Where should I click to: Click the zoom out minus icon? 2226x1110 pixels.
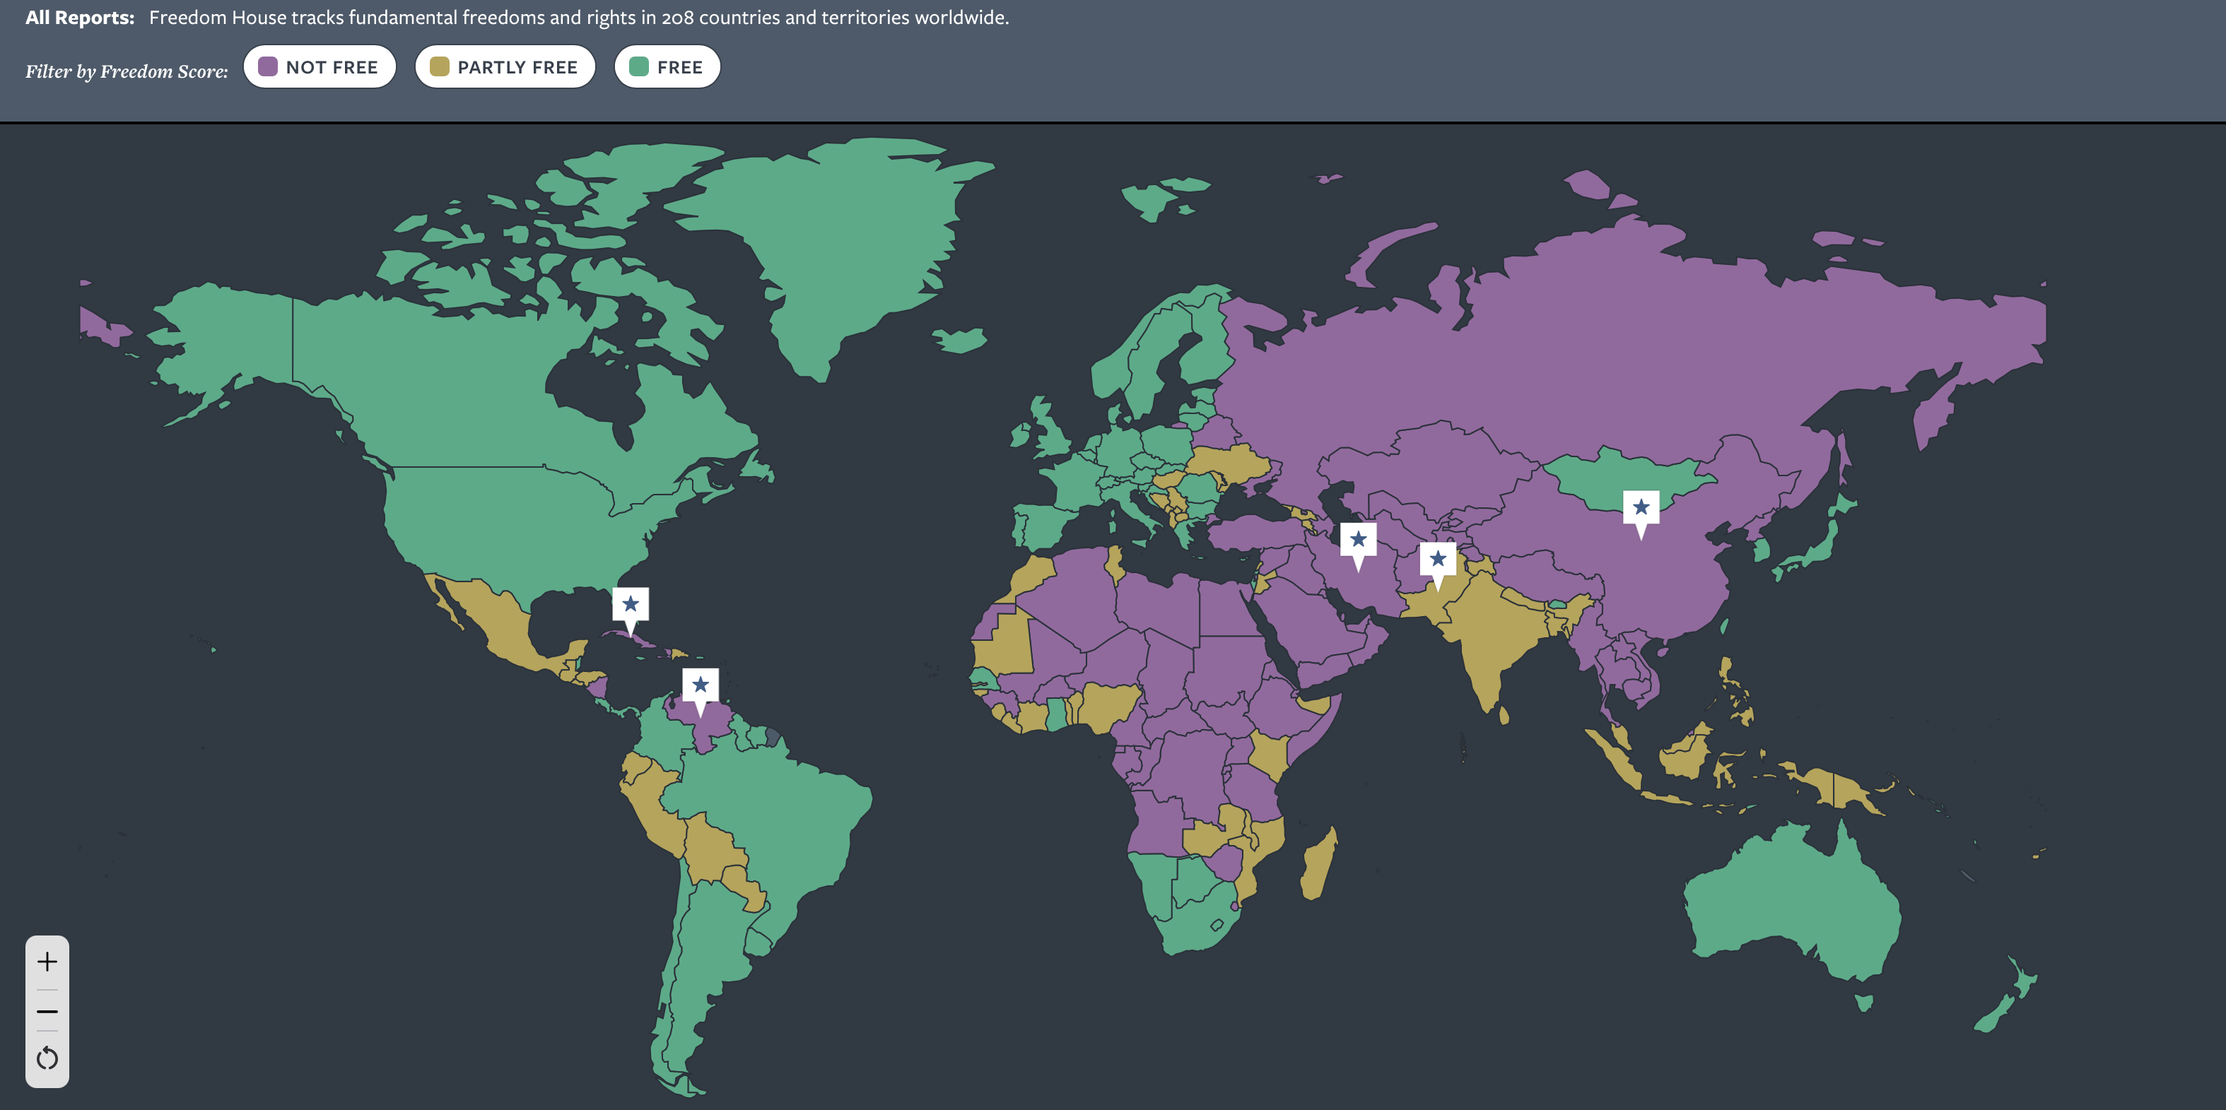click(x=46, y=1010)
